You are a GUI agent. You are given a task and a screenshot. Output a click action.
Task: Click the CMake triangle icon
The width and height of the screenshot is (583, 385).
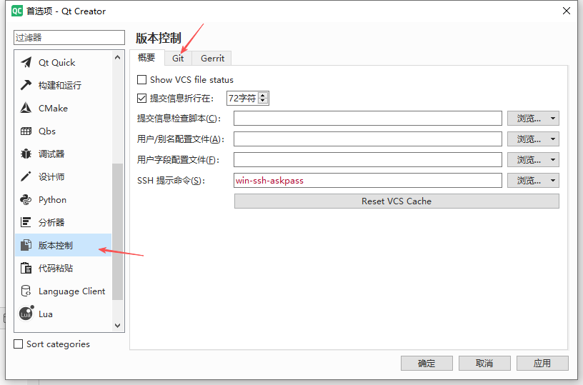click(x=26, y=108)
